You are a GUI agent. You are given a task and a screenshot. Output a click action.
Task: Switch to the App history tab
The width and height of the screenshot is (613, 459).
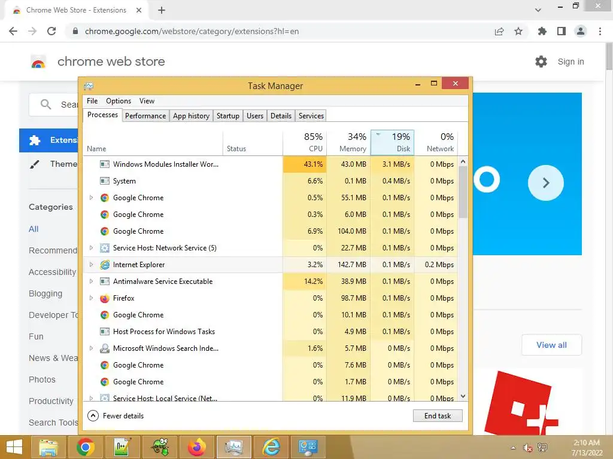(191, 116)
